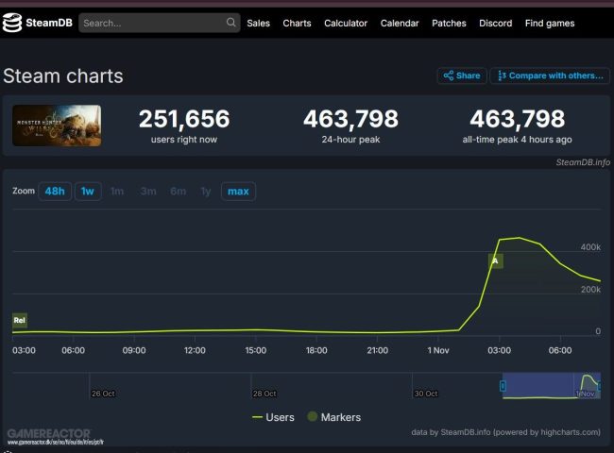Set zoom to 48h
The image size is (614, 453).
click(55, 192)
